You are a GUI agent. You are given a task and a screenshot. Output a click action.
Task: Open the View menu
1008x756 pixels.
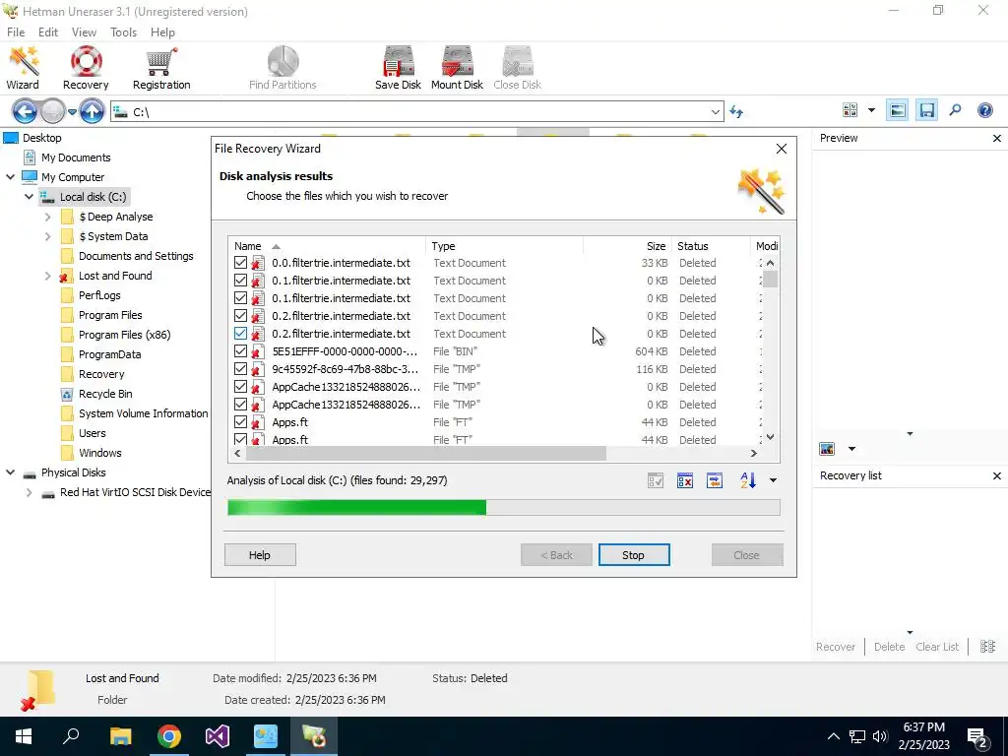point(84,32)
